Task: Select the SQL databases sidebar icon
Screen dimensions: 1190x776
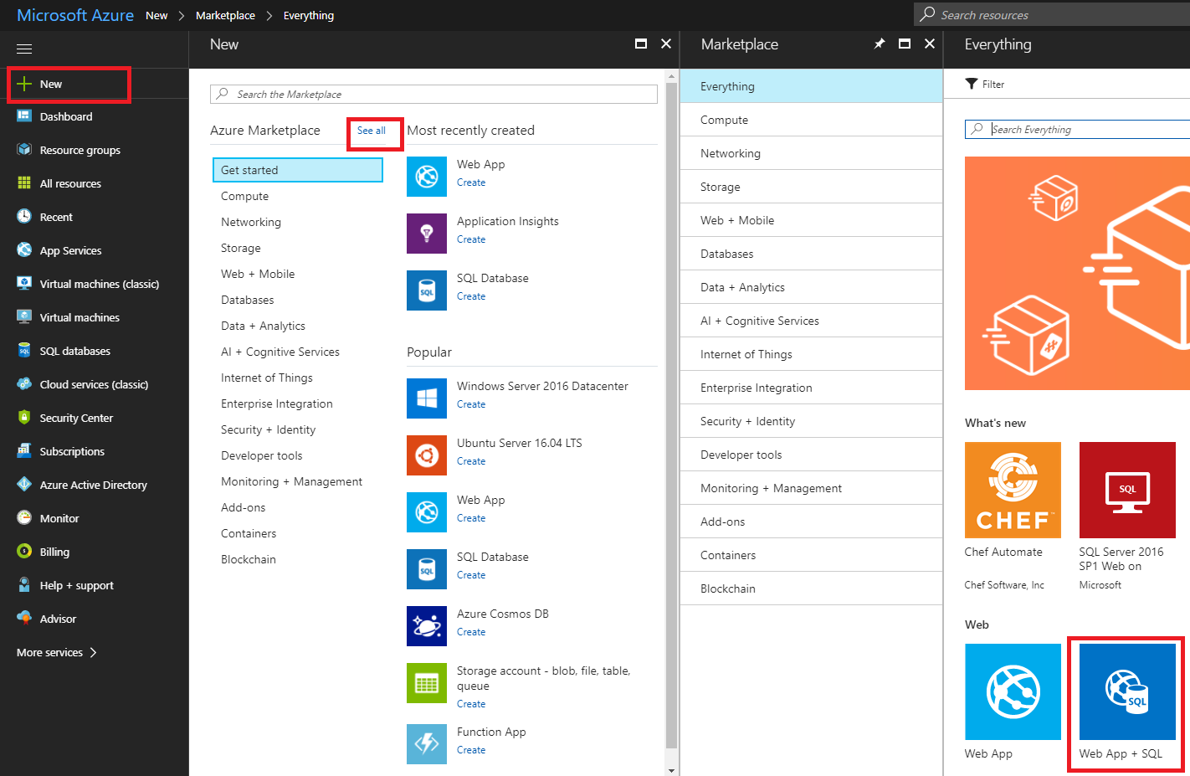Action: coord(25,351)
